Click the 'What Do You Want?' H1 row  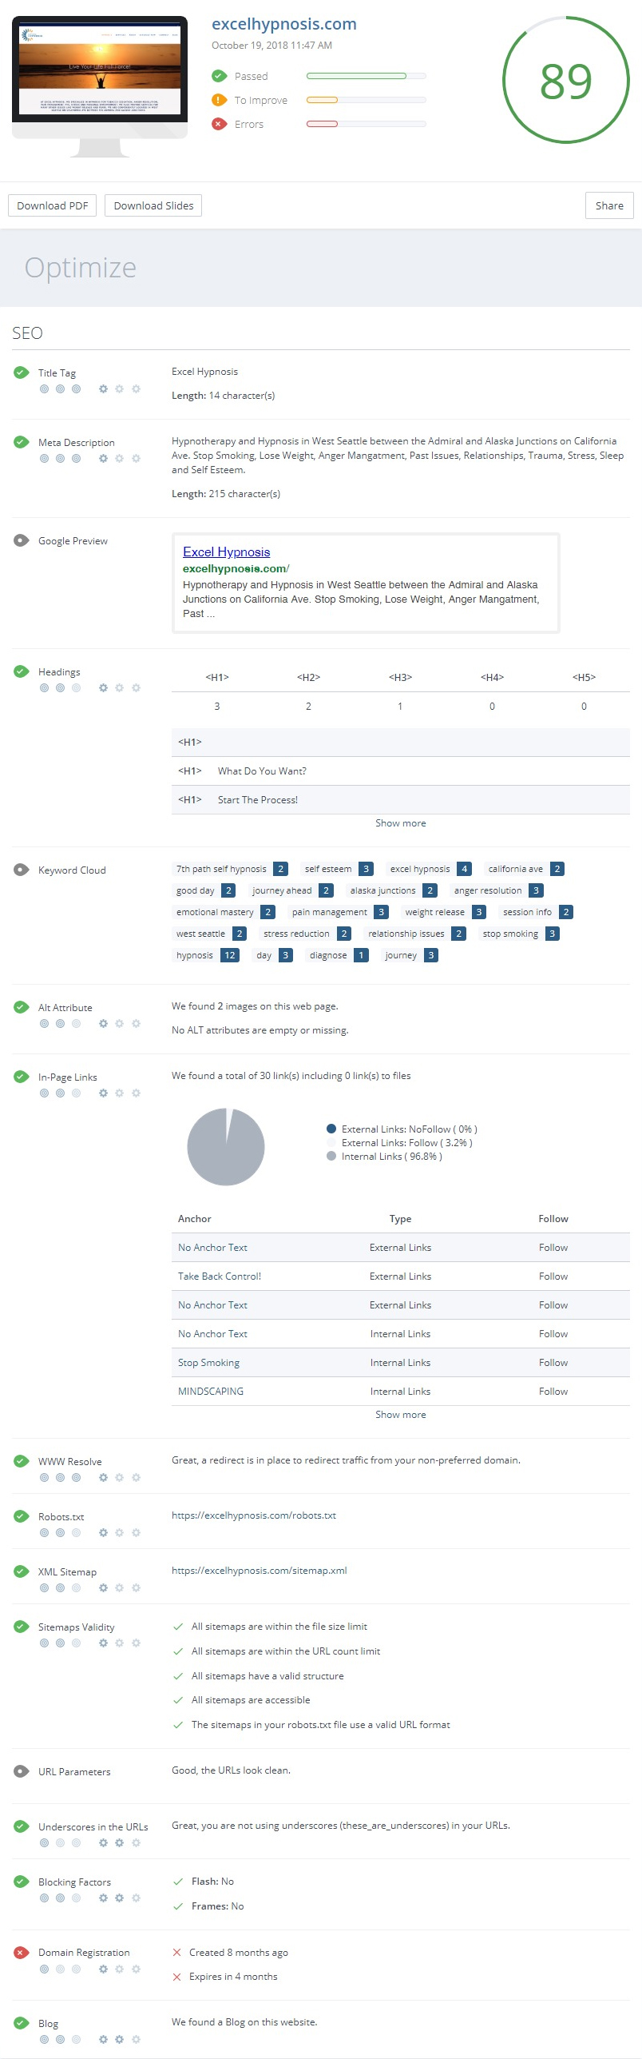[401, 771]
